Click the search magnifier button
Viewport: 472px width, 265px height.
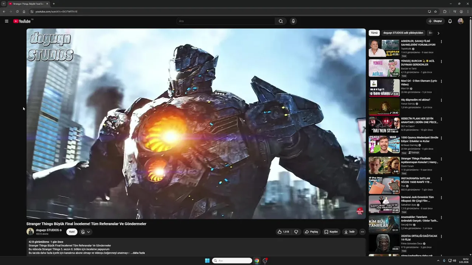(281, 21)
